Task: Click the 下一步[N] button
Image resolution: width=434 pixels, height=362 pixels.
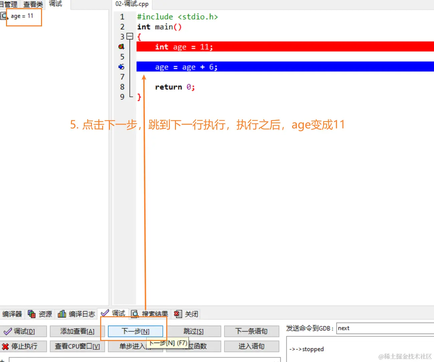Action: [x=135, y=331]
